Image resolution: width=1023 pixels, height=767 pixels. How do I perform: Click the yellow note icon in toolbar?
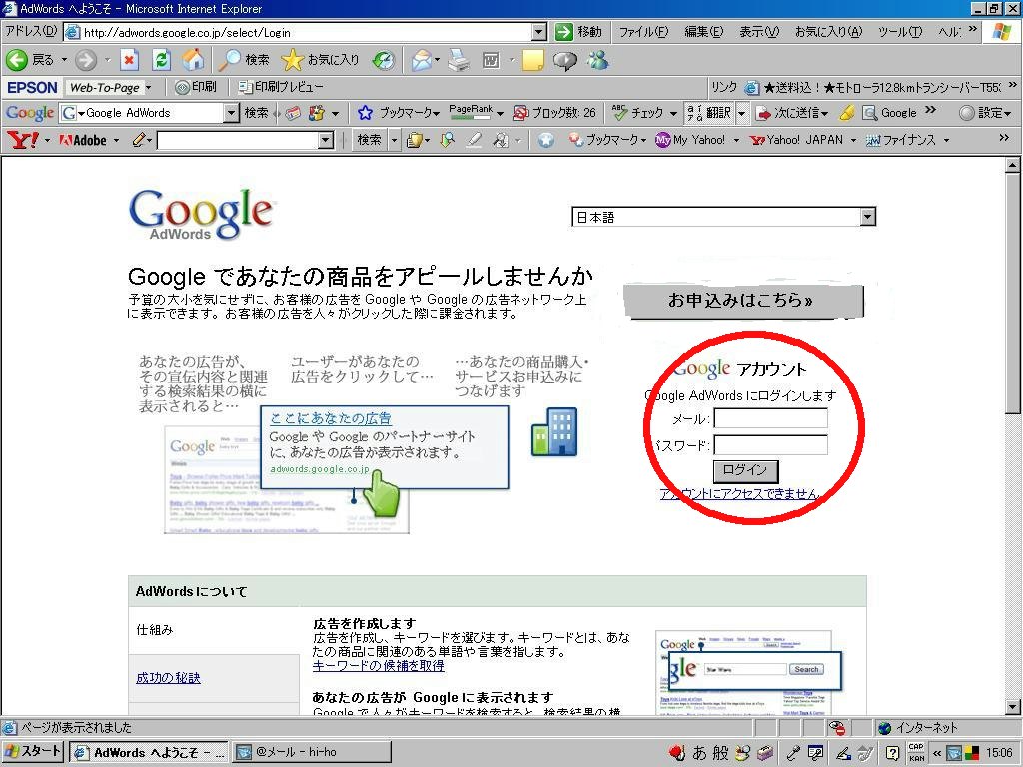pos(532,60)
